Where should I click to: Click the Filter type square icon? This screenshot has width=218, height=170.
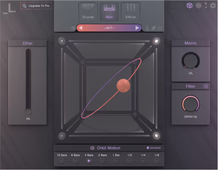[x=206, y=86]
